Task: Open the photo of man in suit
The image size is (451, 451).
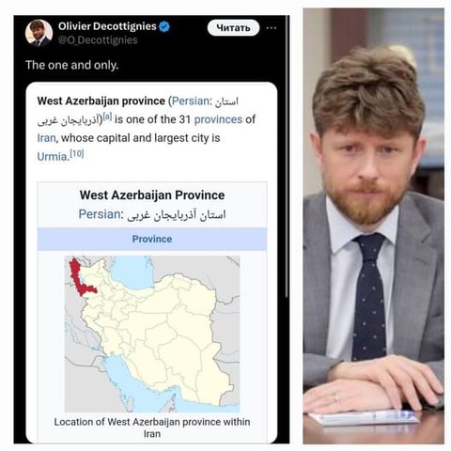Action: pos(373,226)
